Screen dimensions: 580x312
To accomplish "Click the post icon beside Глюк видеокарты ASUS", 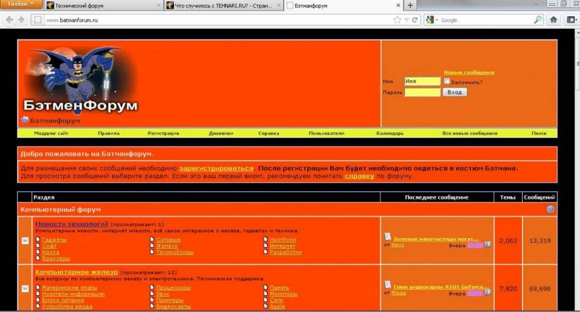I will (388, 284).
